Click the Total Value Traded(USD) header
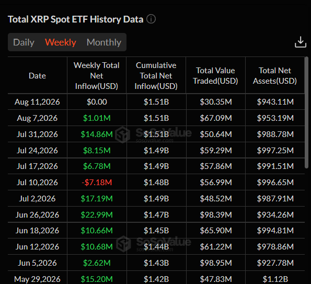311x284 pixels. point(215,76)
